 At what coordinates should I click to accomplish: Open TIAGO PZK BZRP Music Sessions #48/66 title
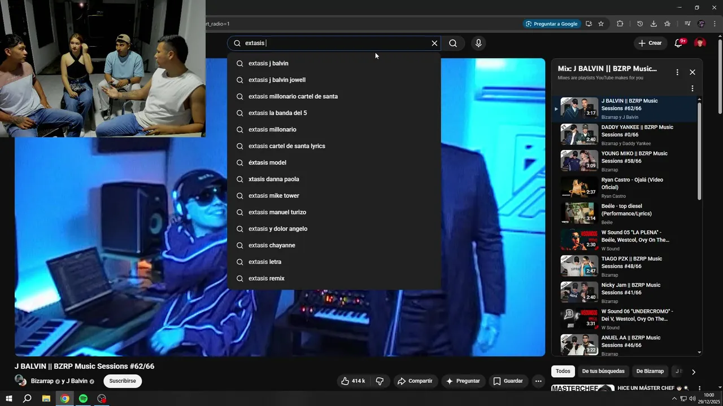(x=631, y=263)
